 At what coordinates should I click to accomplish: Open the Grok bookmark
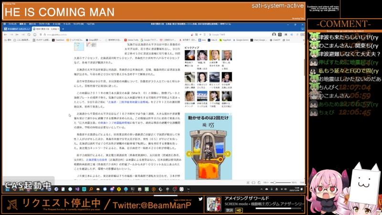point(286,40)
